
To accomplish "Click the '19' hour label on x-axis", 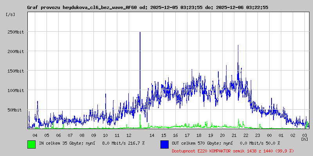I will 210,135.
